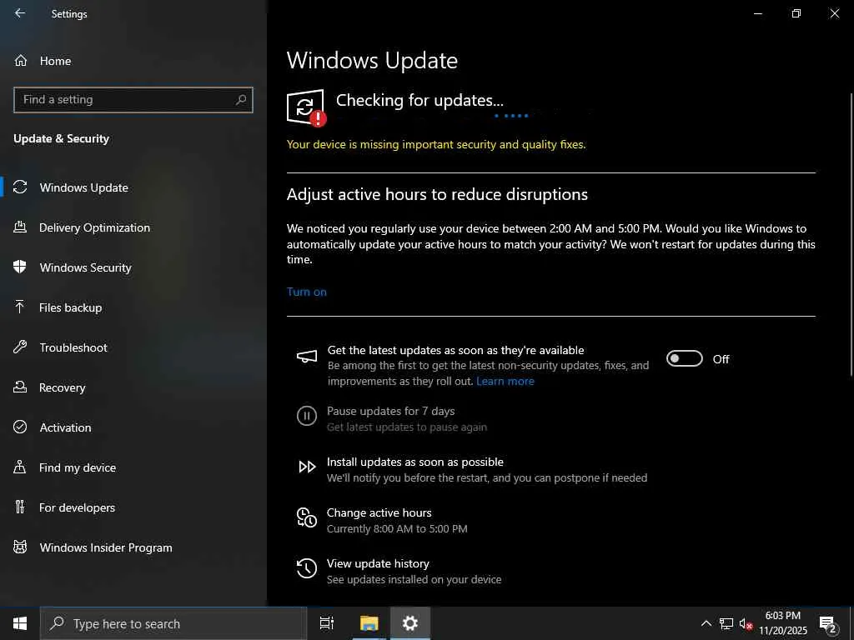Screen dimensions: 854x640
Task: Click the settings page vertical scrollbar
Action: click(x=851, y=234)
